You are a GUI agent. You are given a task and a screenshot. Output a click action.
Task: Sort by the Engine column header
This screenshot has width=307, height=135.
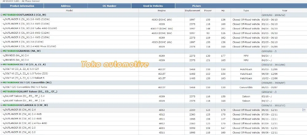coord(161,10)
